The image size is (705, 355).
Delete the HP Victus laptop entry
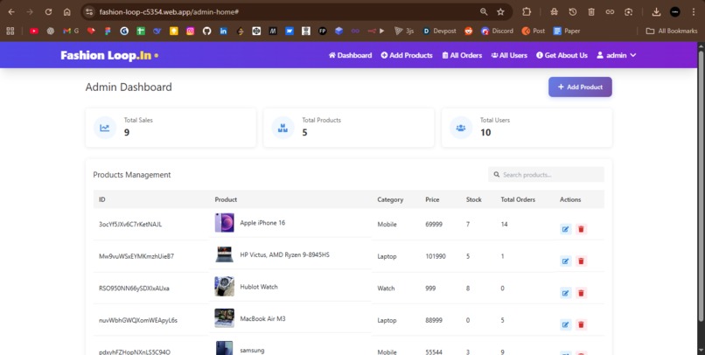(x=581, y=261)
